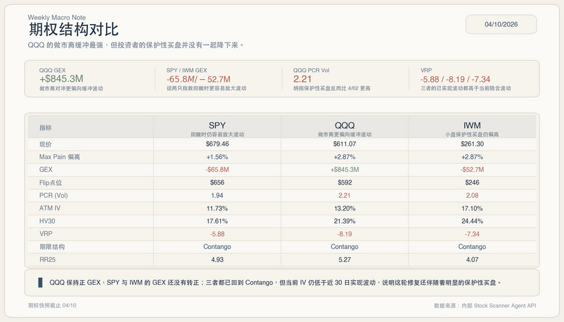Click the 期权快照截止 04/10 footer
The image size is (564, 322).
52,305
